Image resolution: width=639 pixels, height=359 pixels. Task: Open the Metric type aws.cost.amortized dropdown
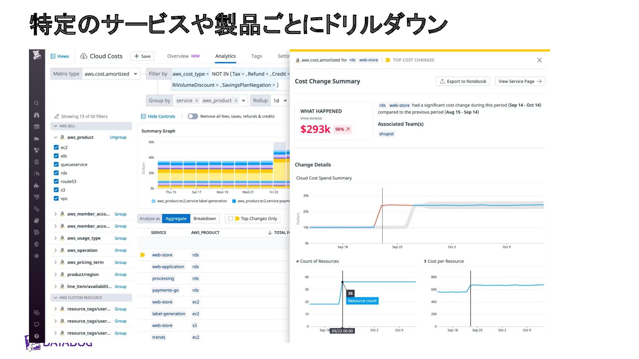tap(110, 74)
